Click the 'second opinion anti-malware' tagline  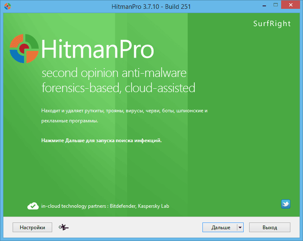[114, 73]
